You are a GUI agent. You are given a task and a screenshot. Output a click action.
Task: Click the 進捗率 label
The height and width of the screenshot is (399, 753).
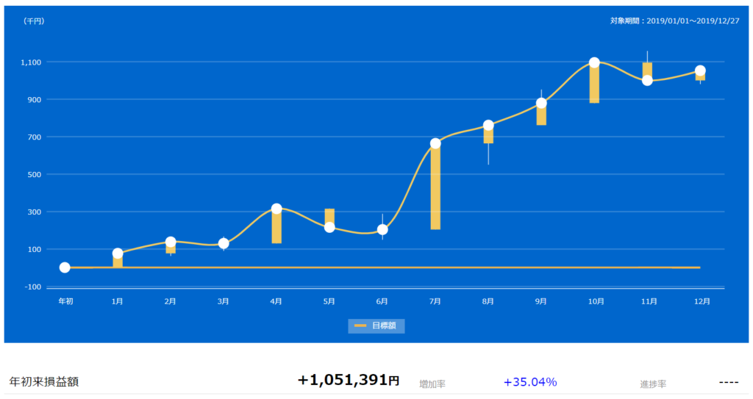(653, 384)
